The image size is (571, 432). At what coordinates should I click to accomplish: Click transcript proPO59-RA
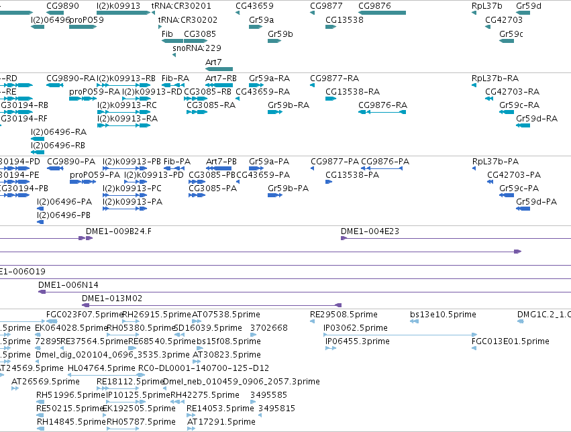[x=95, y=92]
